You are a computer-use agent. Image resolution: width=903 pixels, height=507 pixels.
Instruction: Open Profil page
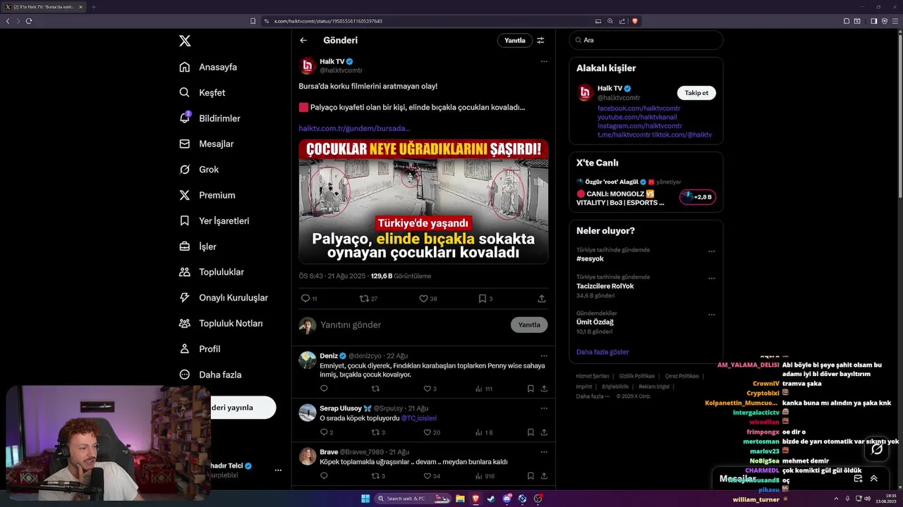[x=200, y=349]
